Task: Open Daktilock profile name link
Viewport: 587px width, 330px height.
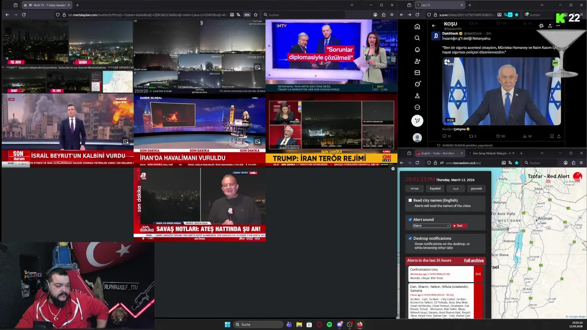Action: [x=451, y=33]
